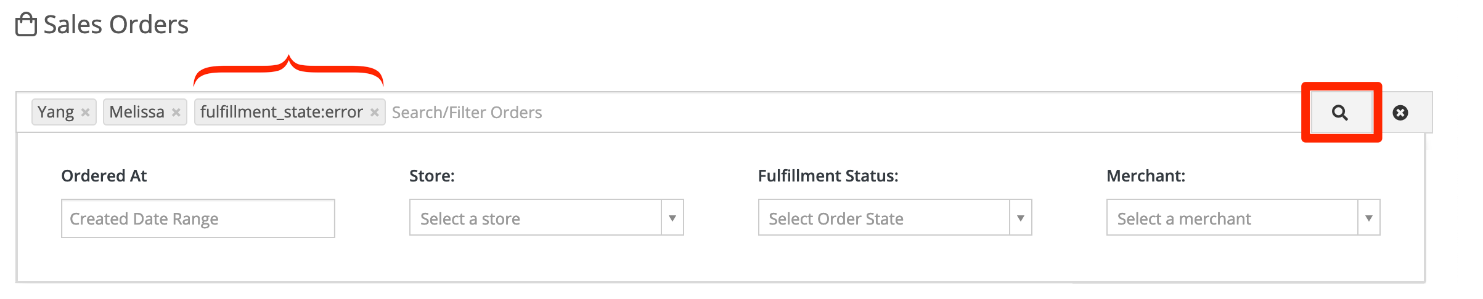This screenshot has height=299, width=1483.
Task: Clear all filters with circled X icon
Action: coord(1400,113)
